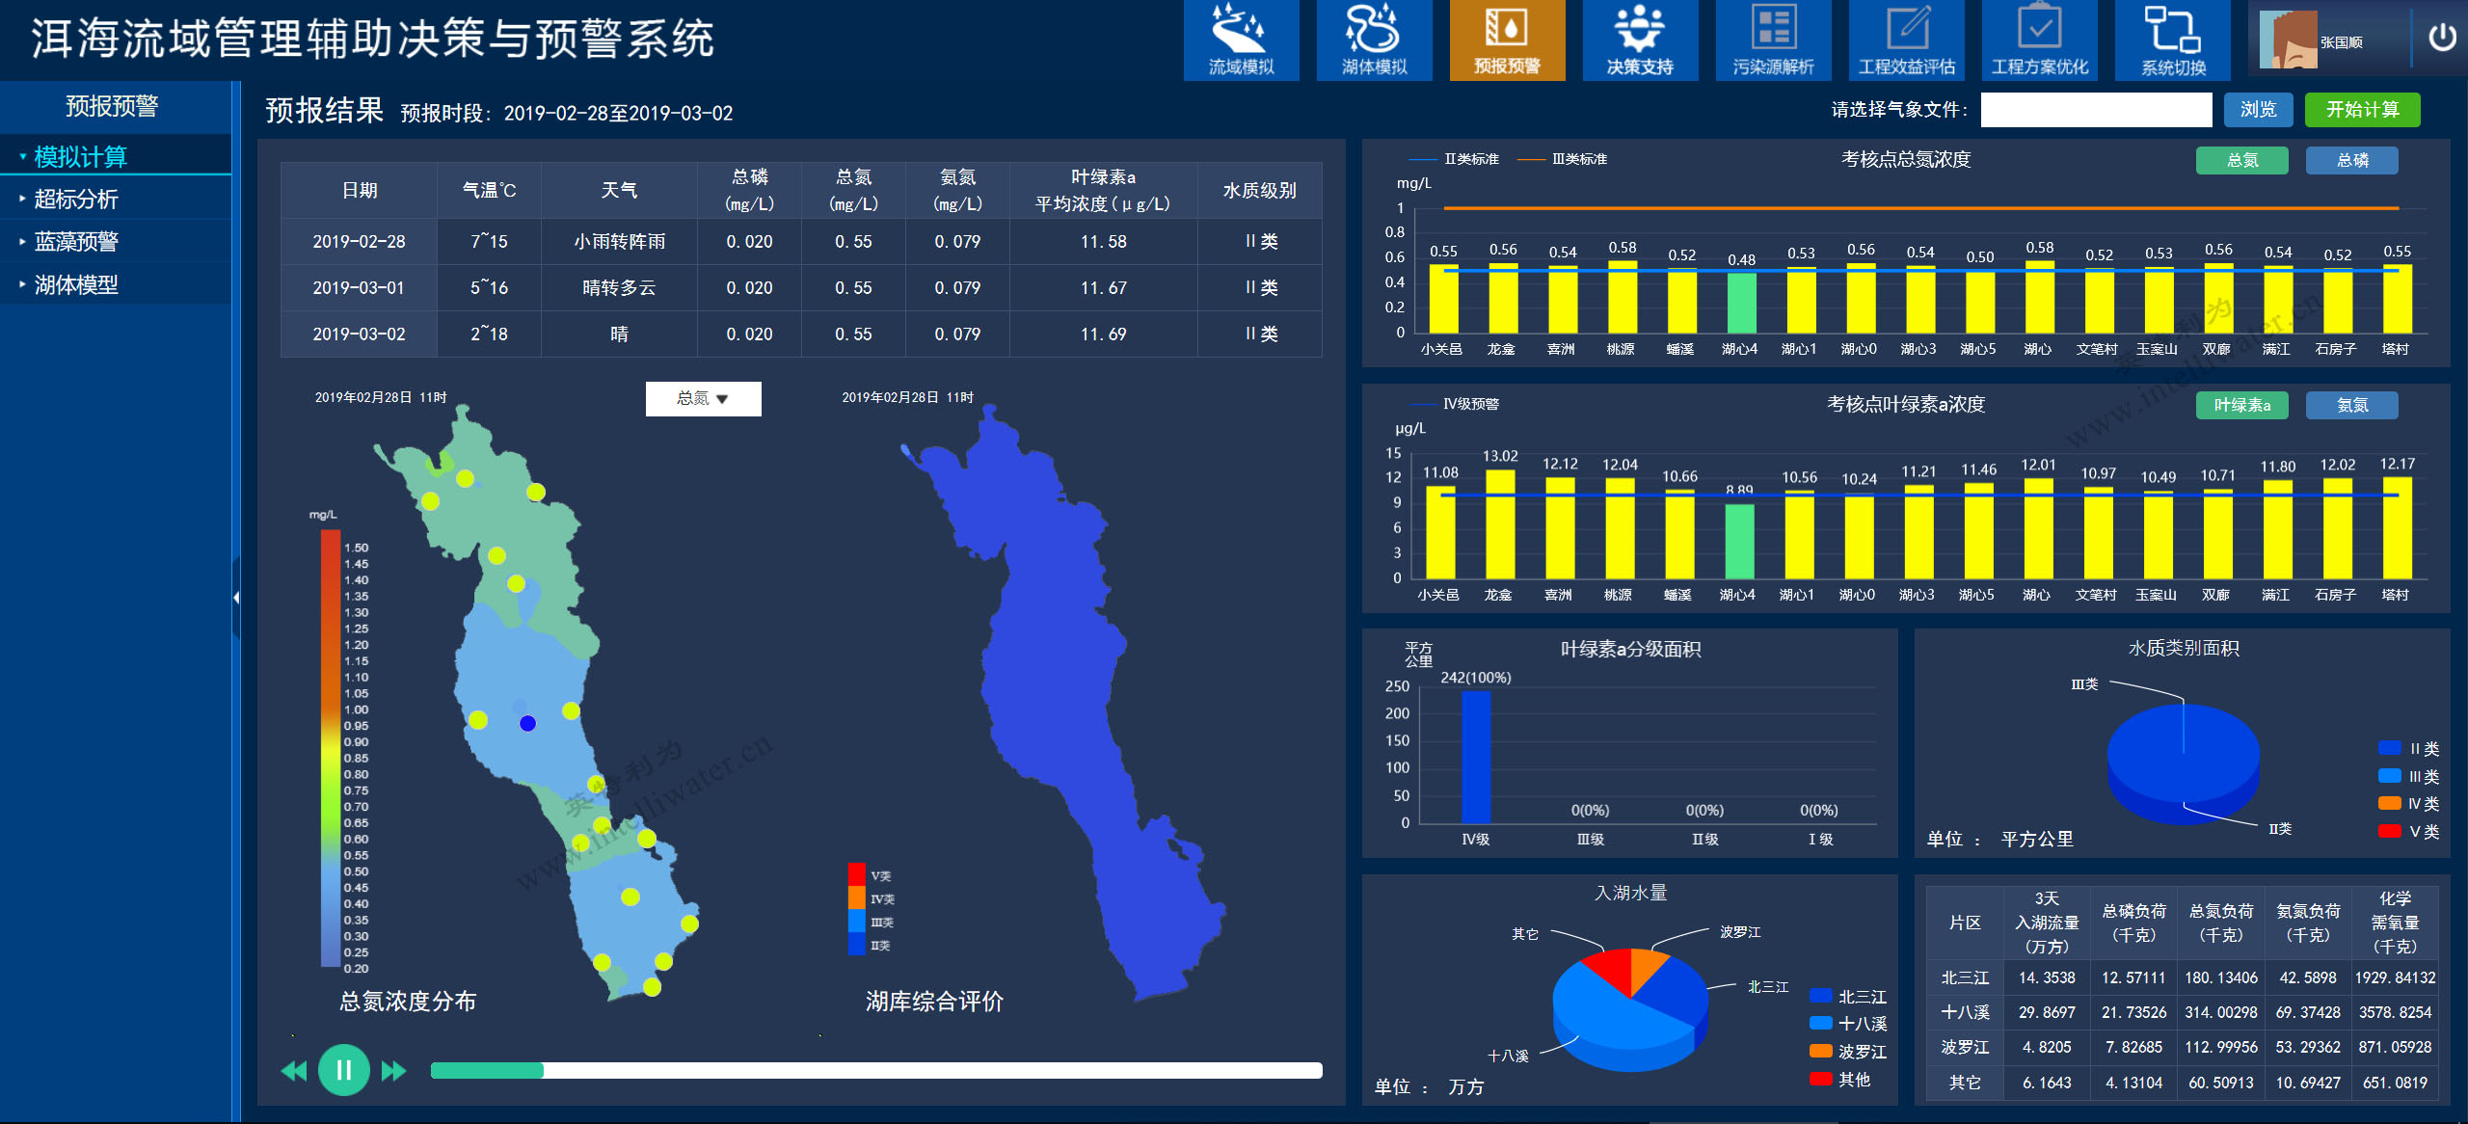This screenshot has width=2468, height=1124.
Task: Click the 浏览 browse button
Action: [x=2258, y=110]
